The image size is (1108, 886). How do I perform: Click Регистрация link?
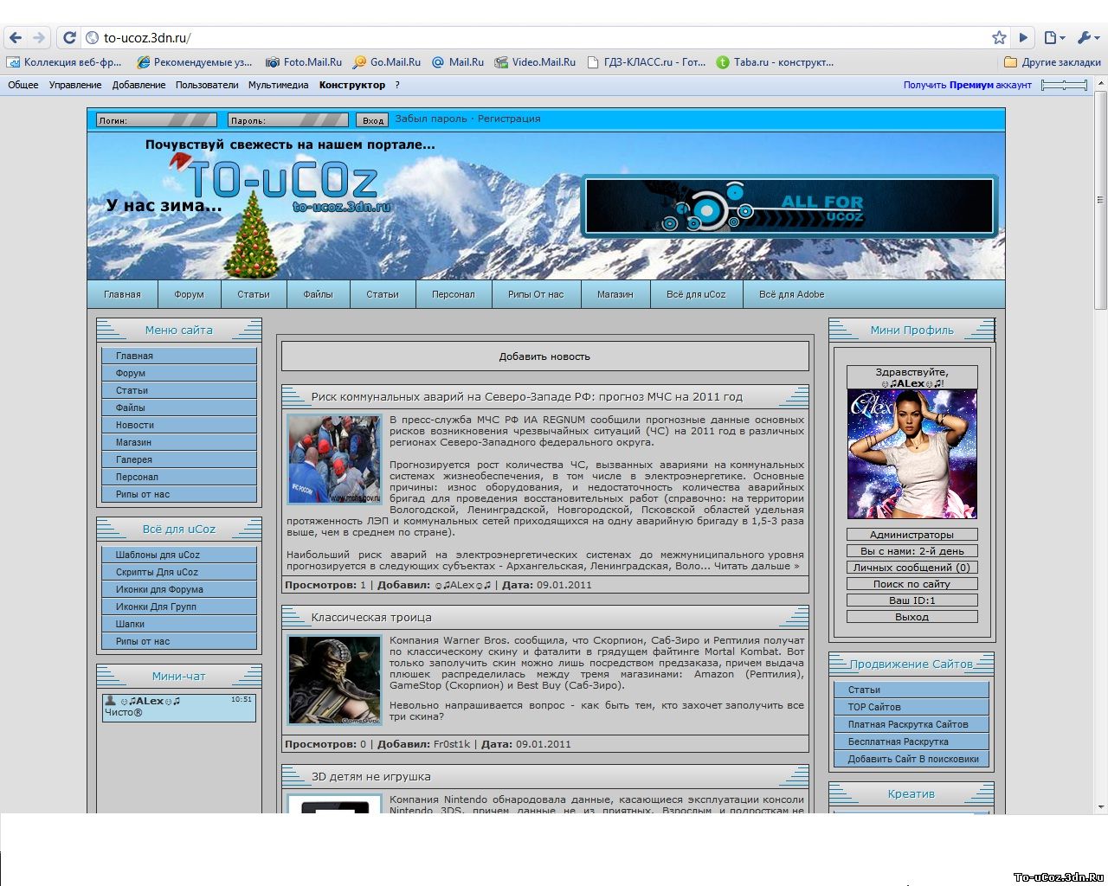(x=509, y=119)
